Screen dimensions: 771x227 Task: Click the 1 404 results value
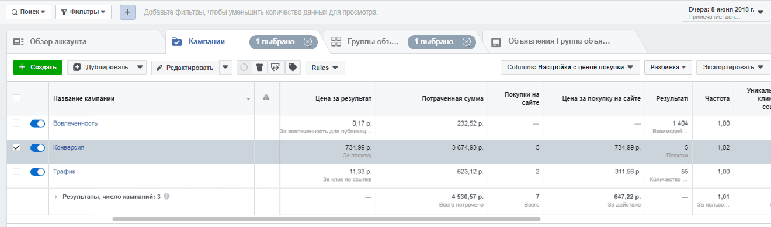(x=680, y=123)
